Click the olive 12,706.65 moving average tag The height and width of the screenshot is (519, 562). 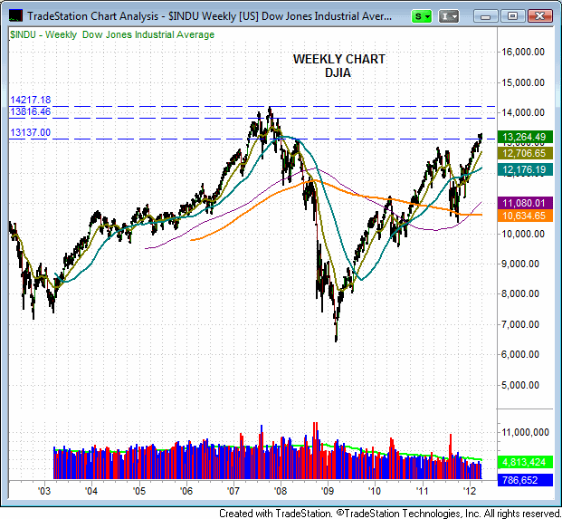click(521, 153)
